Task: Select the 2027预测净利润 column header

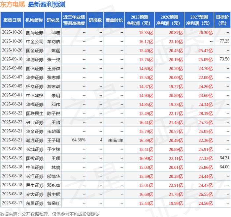Action: click(199, 20)
